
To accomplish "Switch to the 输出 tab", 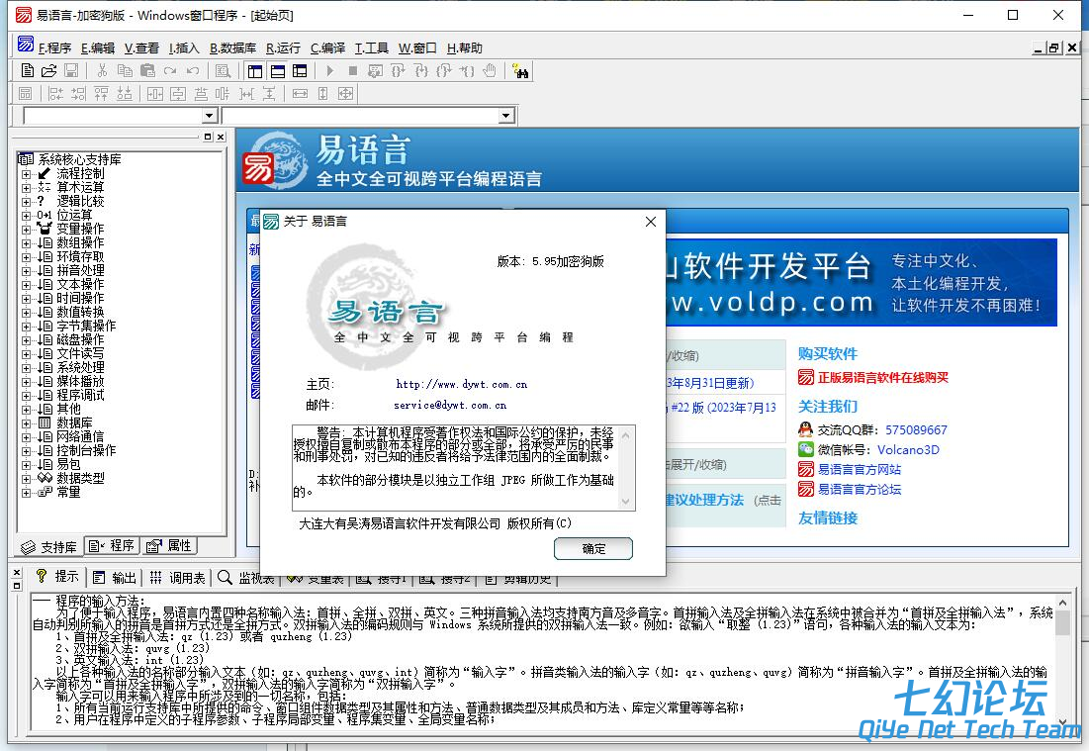I will (115, 577).
